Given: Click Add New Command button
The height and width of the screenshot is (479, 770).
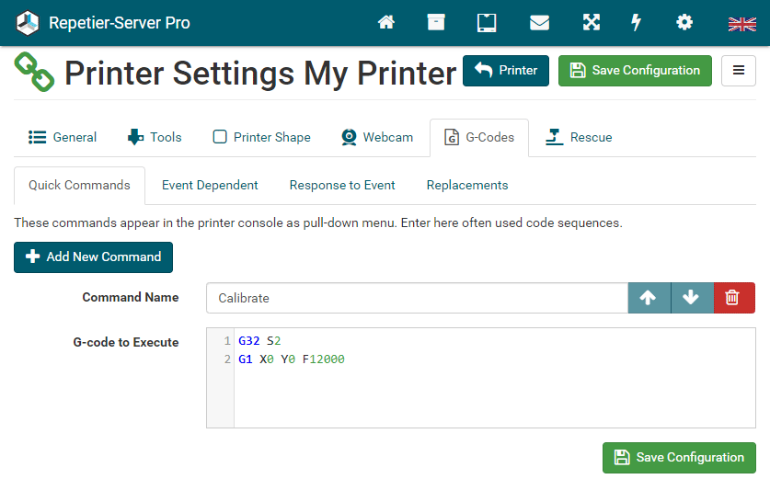Looking at the screenshot, I should click(93, 257).
